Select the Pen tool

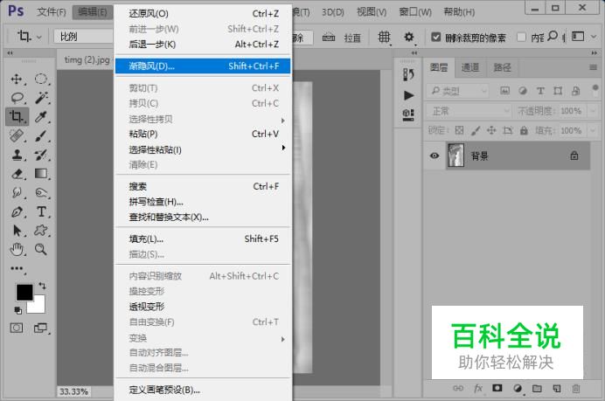pyautogui.click(x=17, y=211)
